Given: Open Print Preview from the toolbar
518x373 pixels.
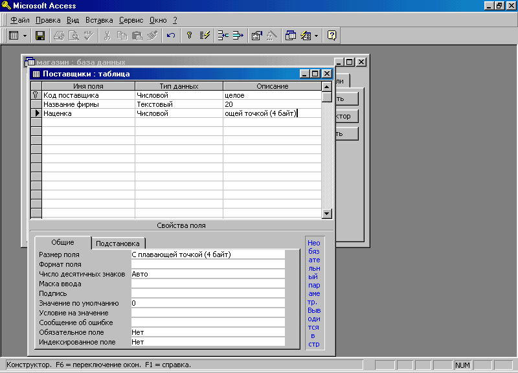Looking at the screenshot, I should (x=73, y=36).
